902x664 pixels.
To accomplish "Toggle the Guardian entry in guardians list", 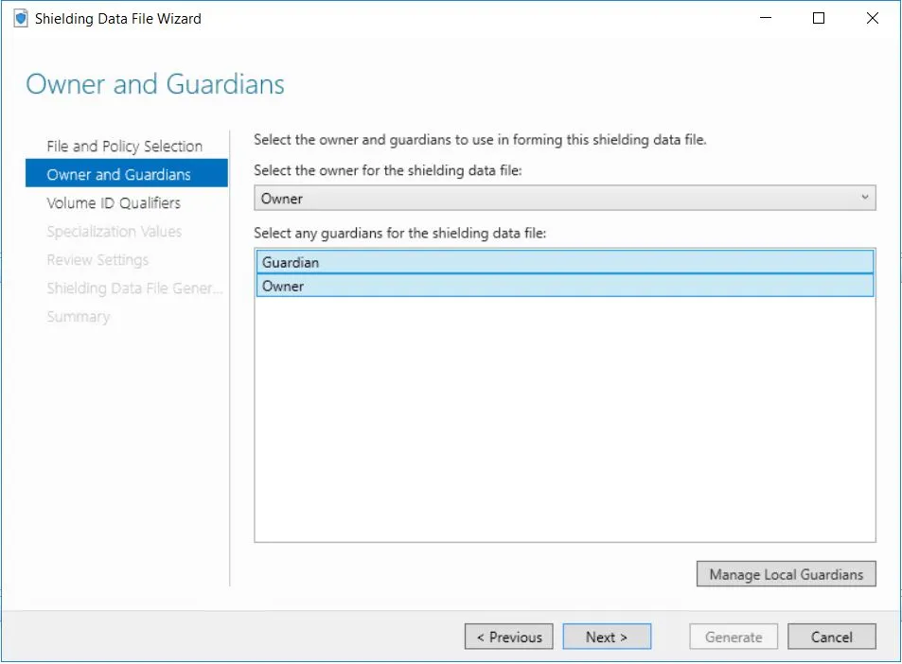I will [565, 262].
